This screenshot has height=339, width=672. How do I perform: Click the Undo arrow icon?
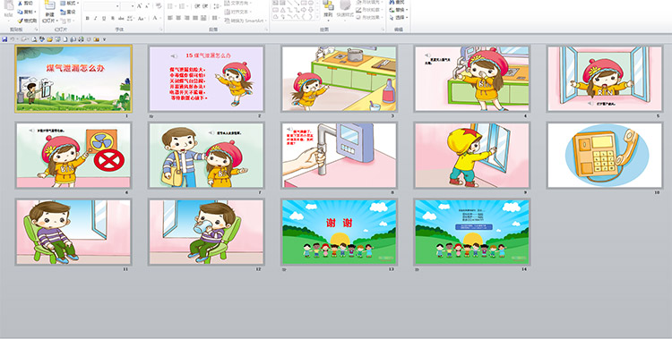(13, 39)
